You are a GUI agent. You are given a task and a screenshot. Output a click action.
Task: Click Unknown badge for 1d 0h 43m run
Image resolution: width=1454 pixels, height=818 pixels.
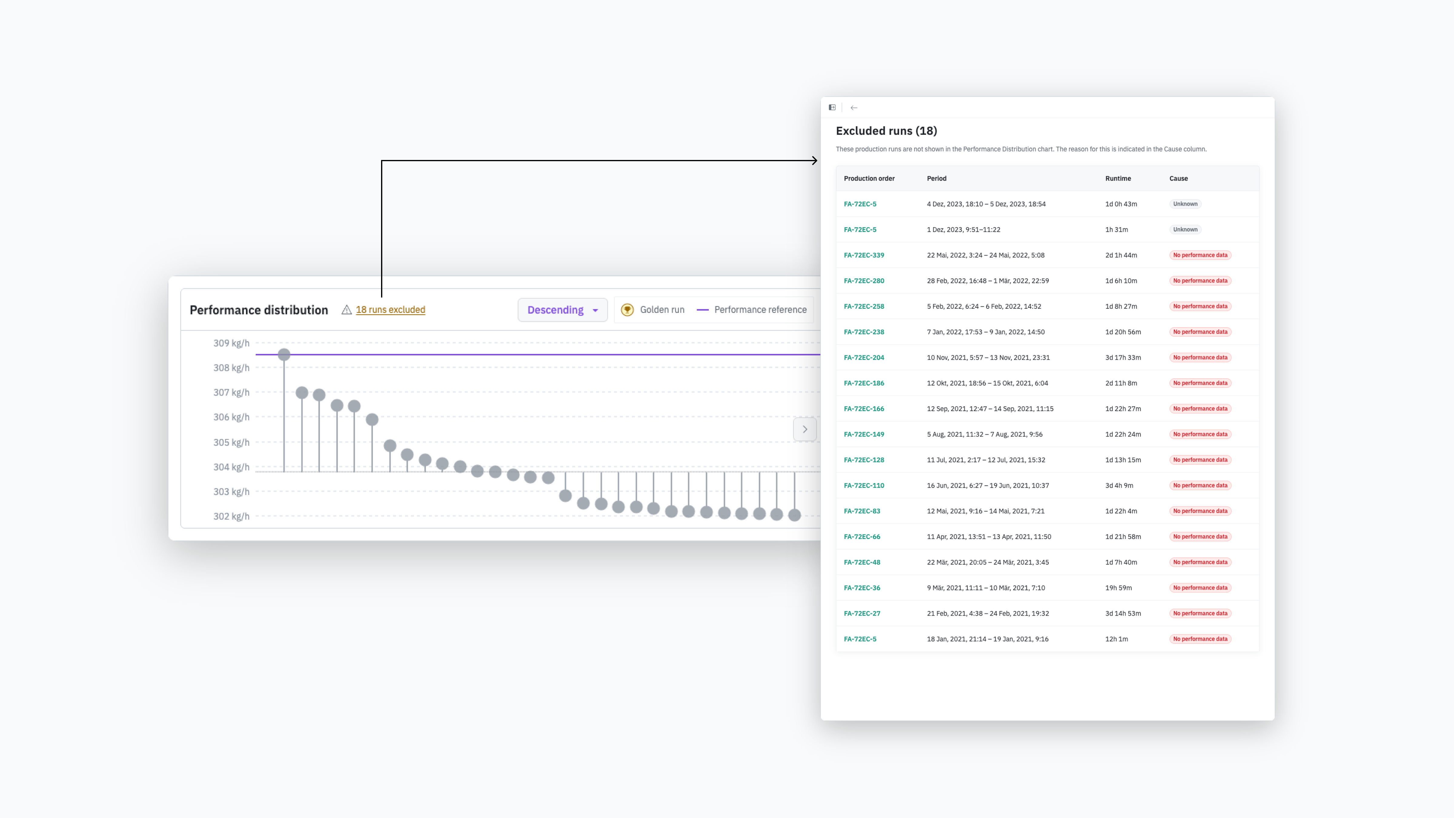1185,204
